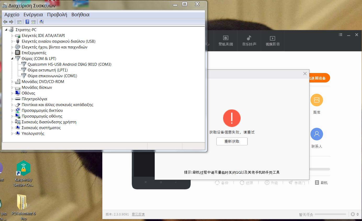The height and width of the screenshot is (221, 362).
Task: Open the Ενέργεια menu
Action: (33, 15)
